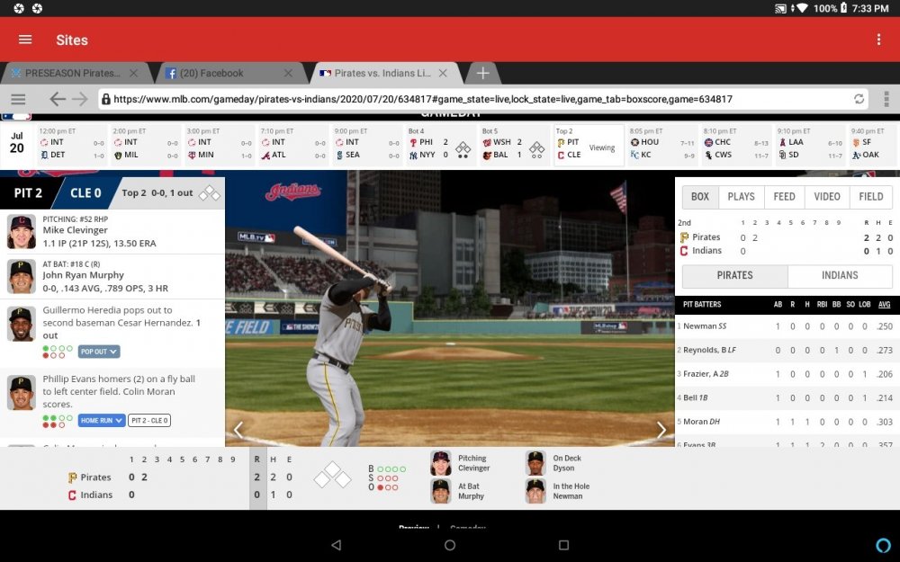Sort batters by AVG column
This screenshot has width=900, height=562.
[x=884, y=305]
